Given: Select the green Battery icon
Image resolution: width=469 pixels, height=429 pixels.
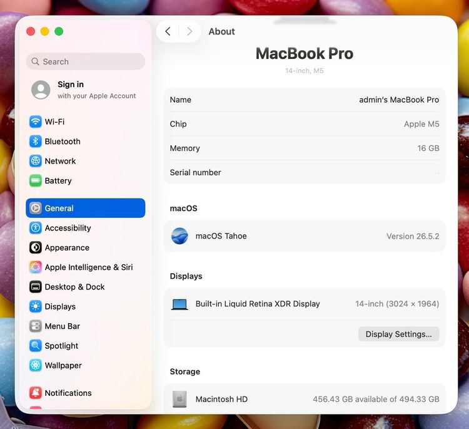Looking at the screenshot, I should click(x=35, y=180).
